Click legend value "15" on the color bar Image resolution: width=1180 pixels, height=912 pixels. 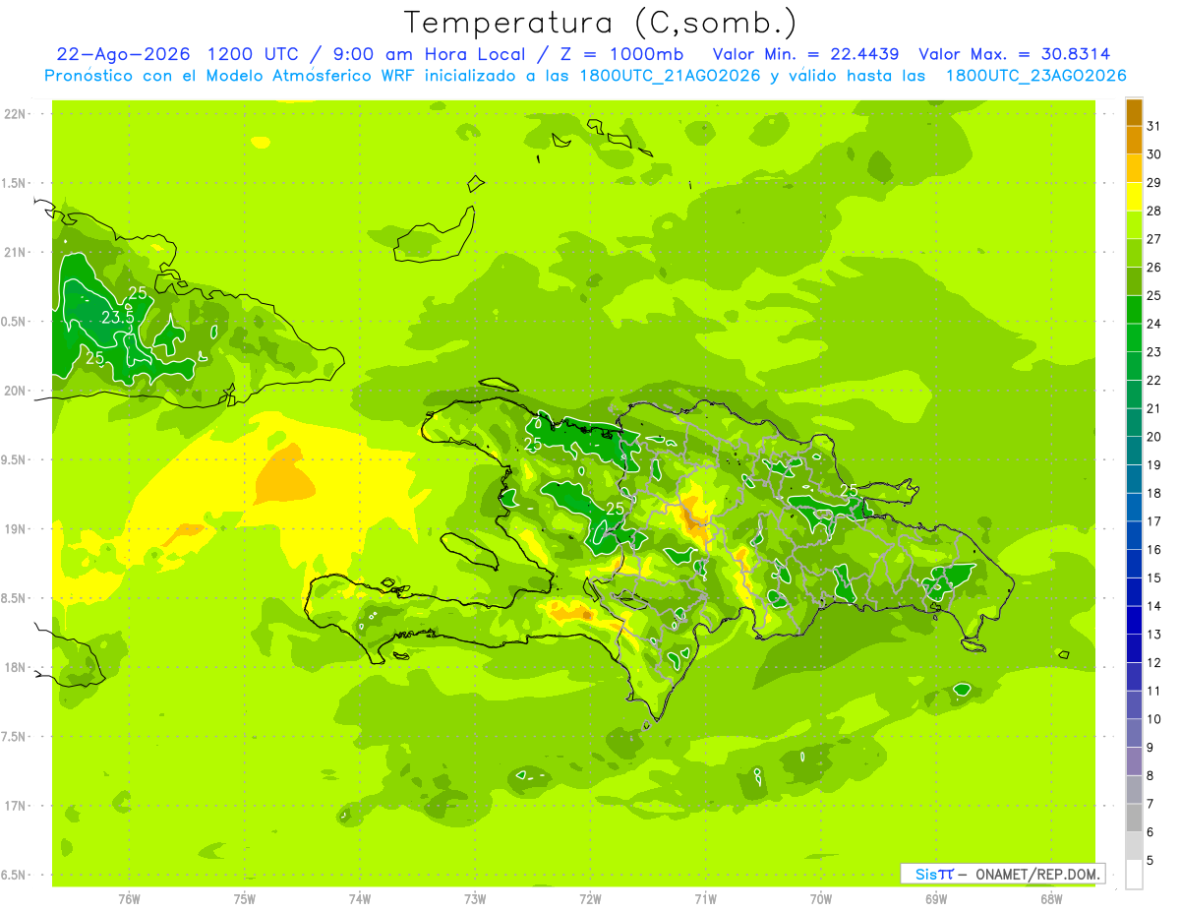1154,578
